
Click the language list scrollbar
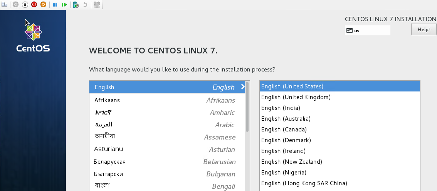(x=247, y=107)
